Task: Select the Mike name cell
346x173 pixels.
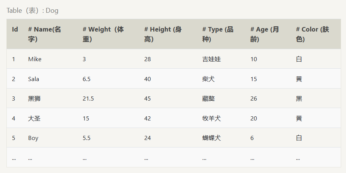Action: 35,59
